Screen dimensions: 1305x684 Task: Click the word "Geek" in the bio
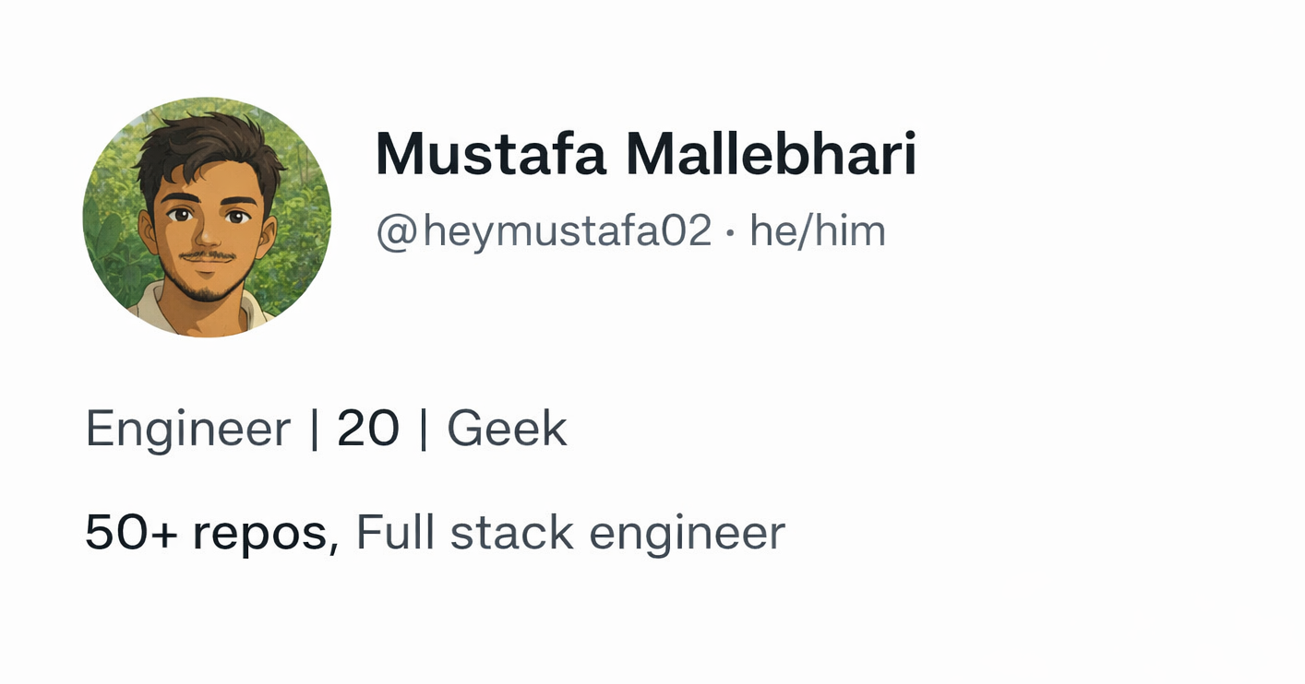click(507, 429)
